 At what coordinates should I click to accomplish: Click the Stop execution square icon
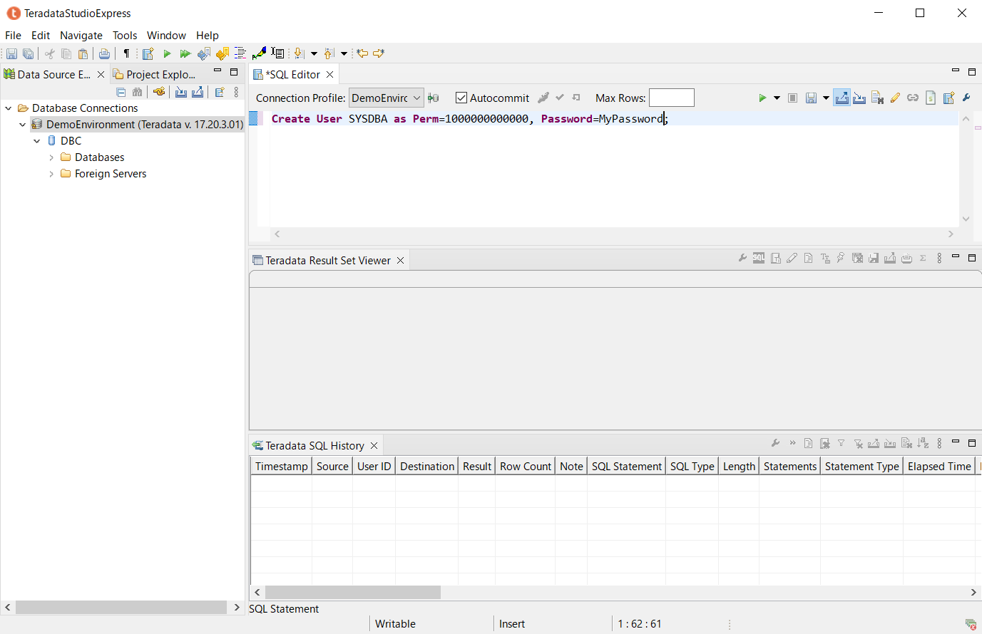[x=792, y=98]
